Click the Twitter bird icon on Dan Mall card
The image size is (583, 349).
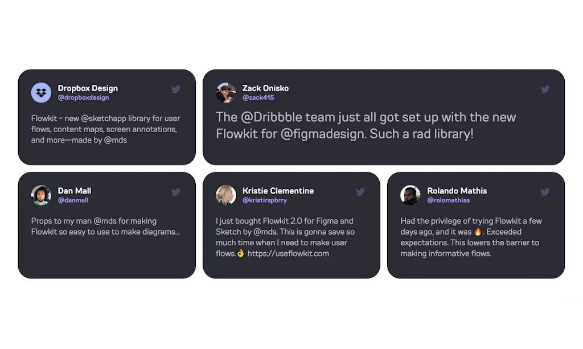176,192
